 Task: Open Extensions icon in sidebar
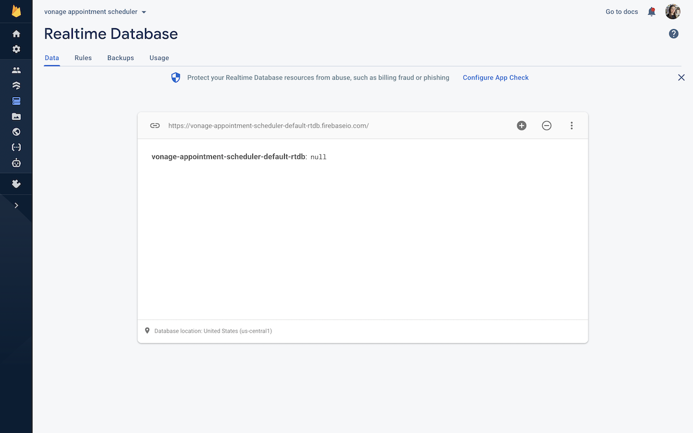click(x=16, y=184)
